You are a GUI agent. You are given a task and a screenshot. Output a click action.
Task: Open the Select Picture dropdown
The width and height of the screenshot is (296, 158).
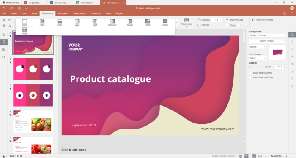(x=268, y=41)
